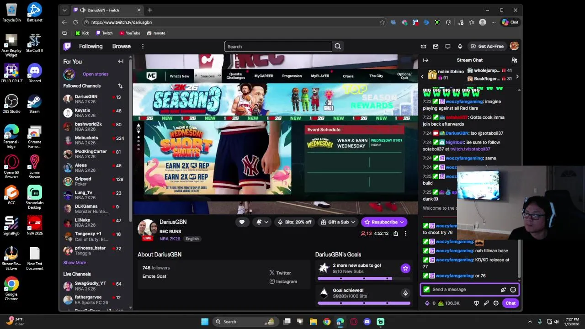Click the Twitch search field
The height and width of the screenshot is (329, 585).
tap(278, 46)
